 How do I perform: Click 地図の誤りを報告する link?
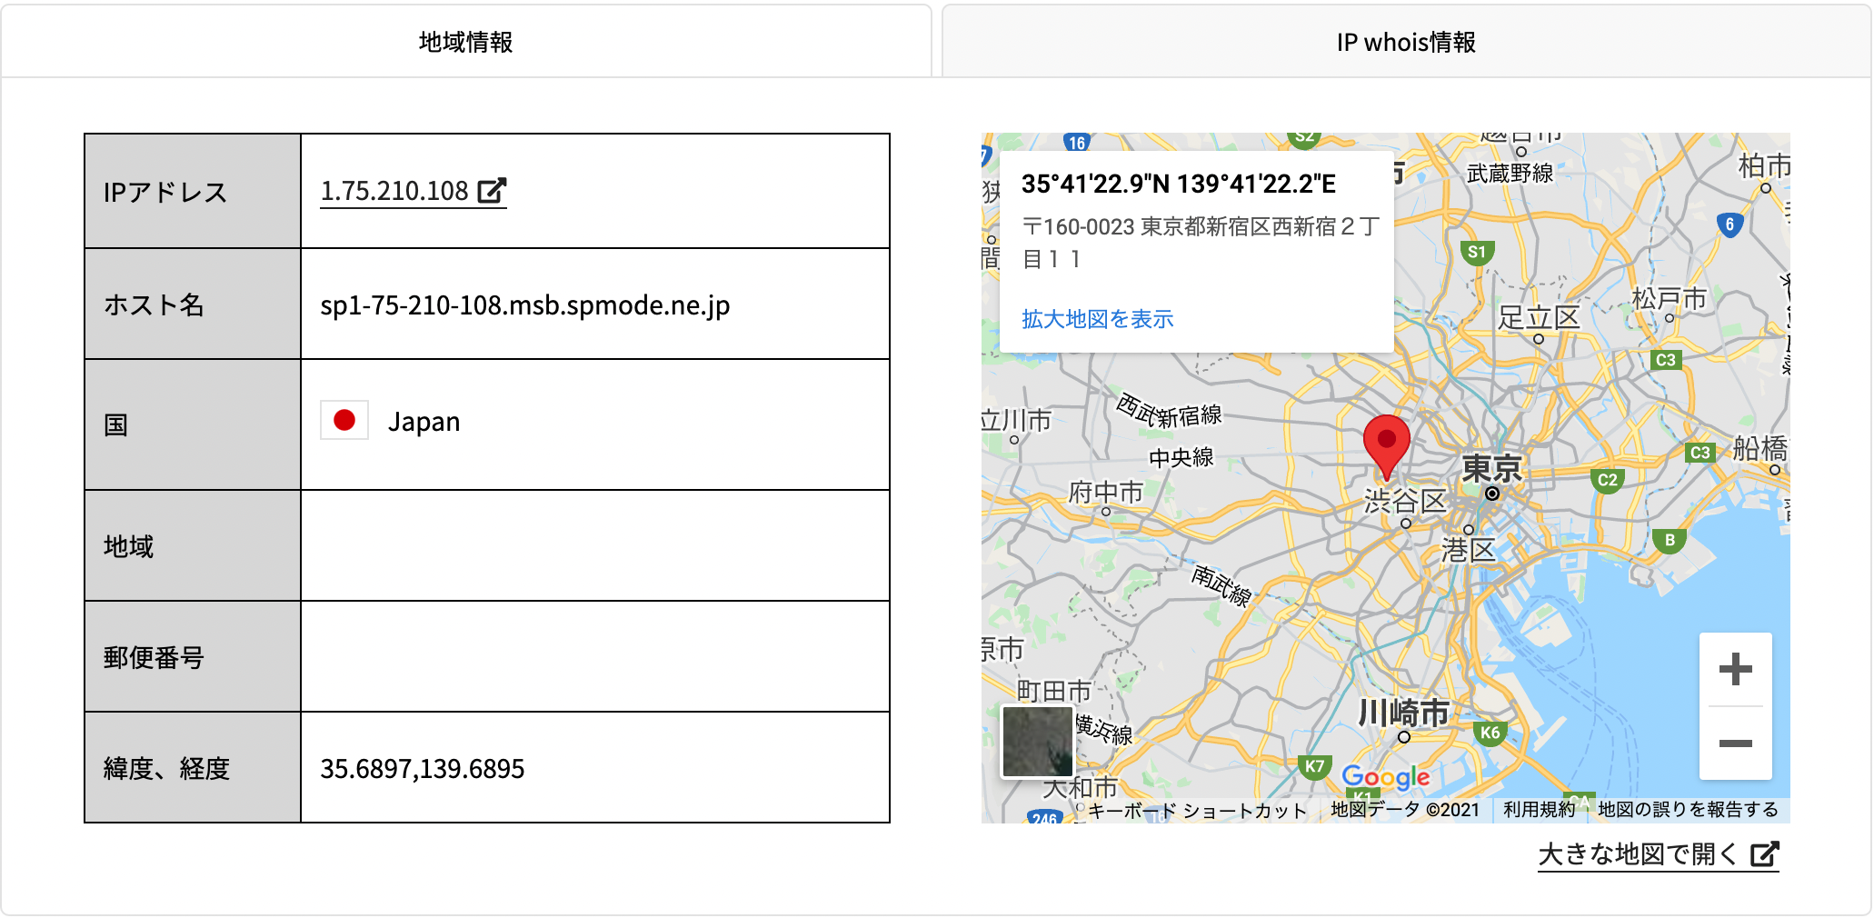point(1688,810)
